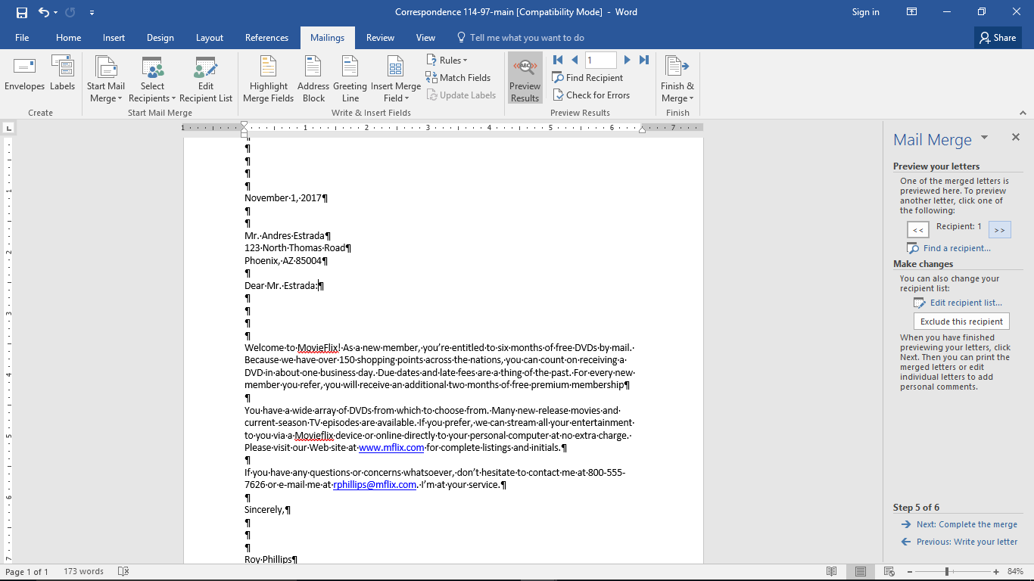This screenshot has width=1034, height=581.
Task: Go to the last record
Action: pyautogui.click(x=644, y=60)
